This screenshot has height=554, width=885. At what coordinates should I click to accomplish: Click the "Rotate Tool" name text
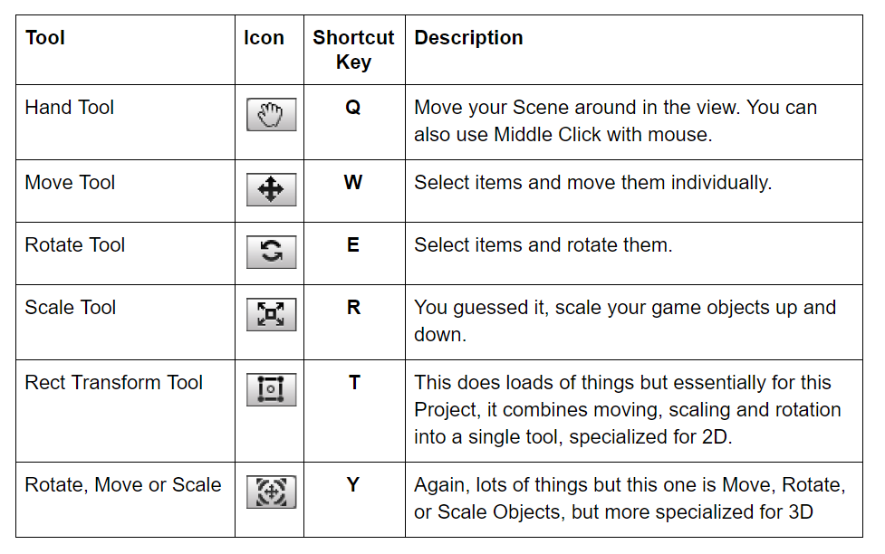coord(75,245)
